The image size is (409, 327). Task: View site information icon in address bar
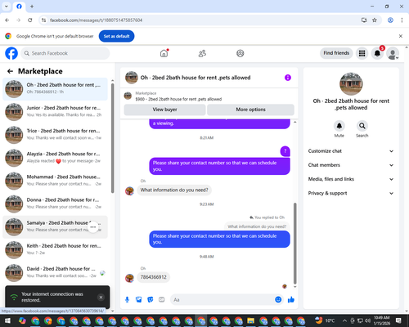coord(43,20)
